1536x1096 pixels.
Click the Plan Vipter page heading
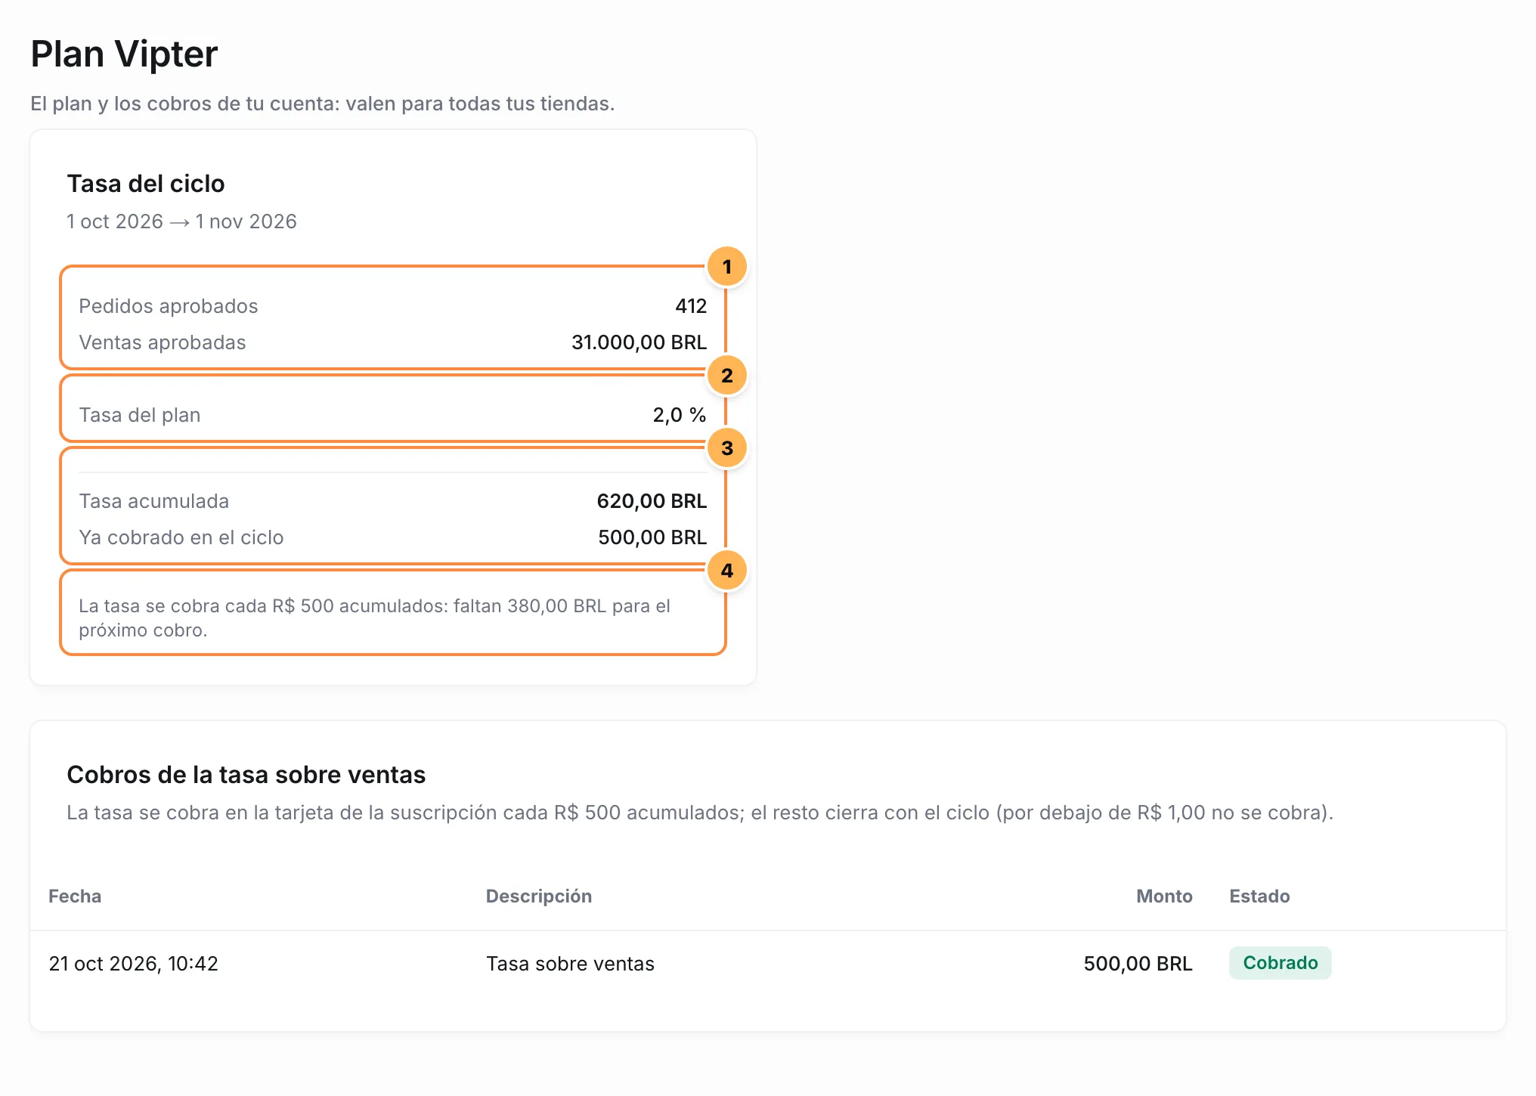(124, 54)
